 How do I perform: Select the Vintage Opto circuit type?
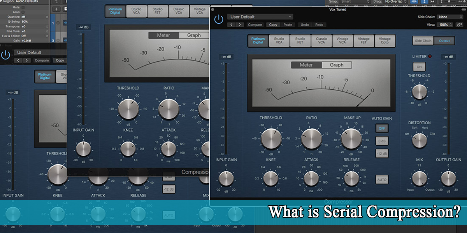tap(385, 41)
